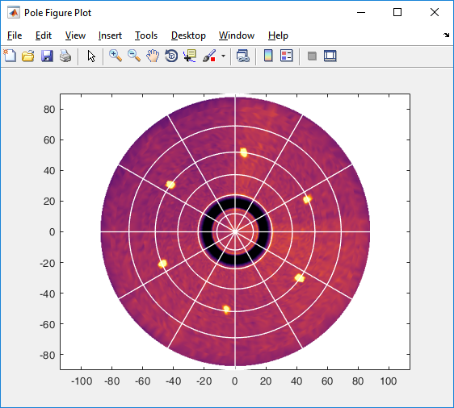The image size is (454, 408).
Task: Select the Zoom In tool
Action: [x=116, y=56]
